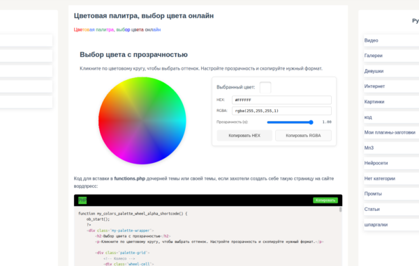Focus the RGBA value input field
The height and width of the screenshot is (266, 419).
pos(281,111)
